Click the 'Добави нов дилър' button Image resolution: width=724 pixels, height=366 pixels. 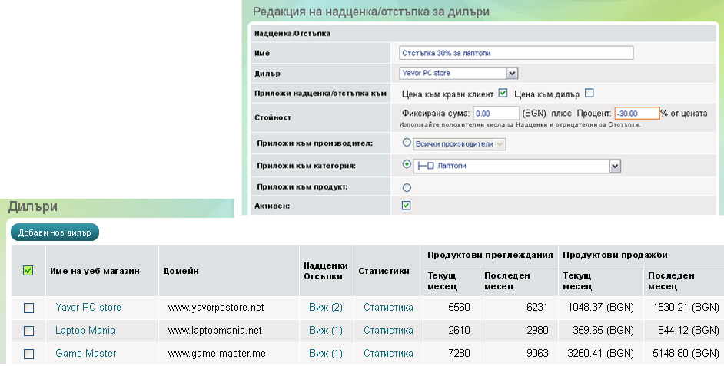tap(55, 232)
